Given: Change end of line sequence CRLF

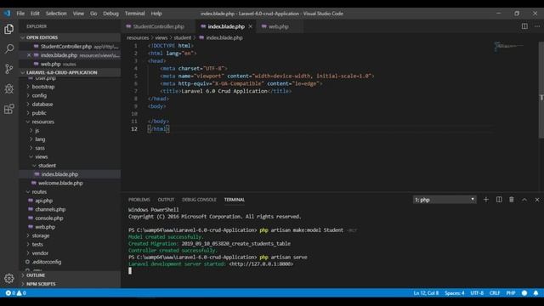Looking at the screenshot, I should coord(495,293).
